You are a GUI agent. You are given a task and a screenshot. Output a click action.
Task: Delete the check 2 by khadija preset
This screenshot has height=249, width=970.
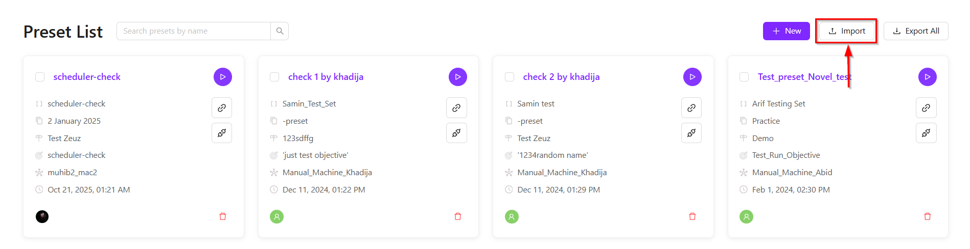692,216
